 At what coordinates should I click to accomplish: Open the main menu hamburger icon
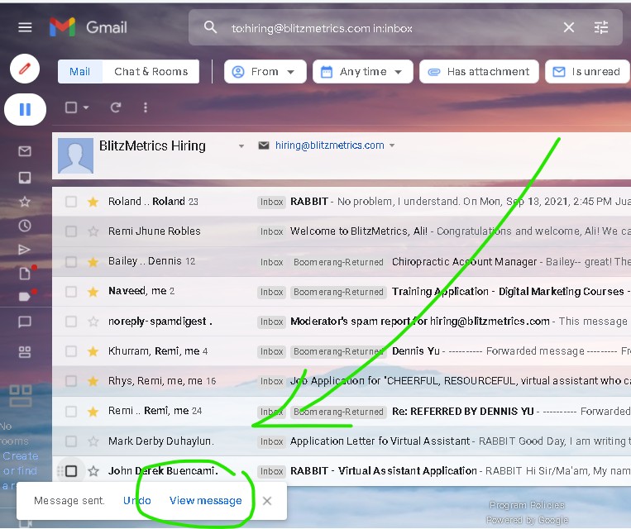[25, 27]
